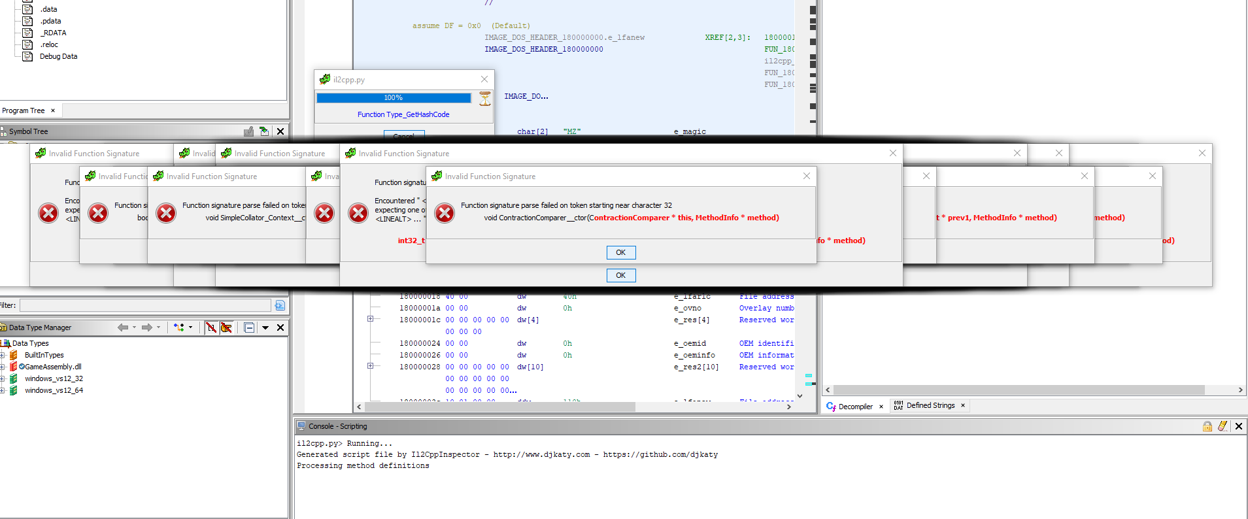Close the il2cpp.py progress dialog
The height and width of the screenshot is (519, 1248).
484,79
